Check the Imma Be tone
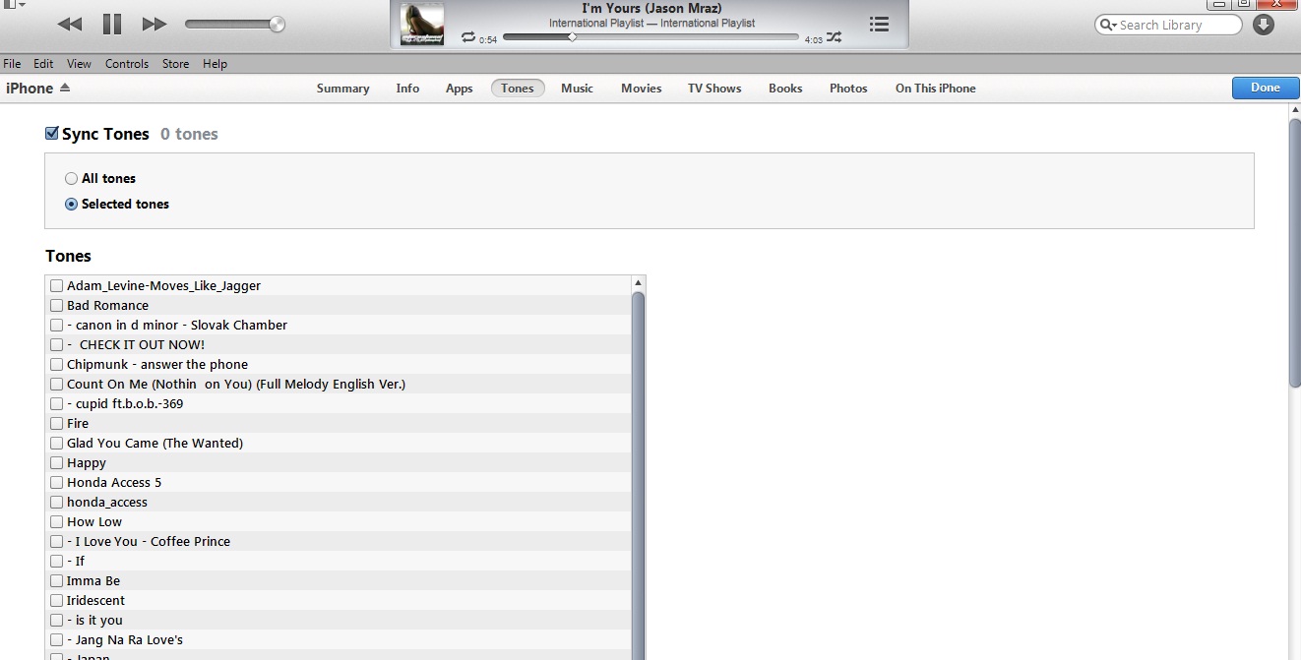 point(56,581)
